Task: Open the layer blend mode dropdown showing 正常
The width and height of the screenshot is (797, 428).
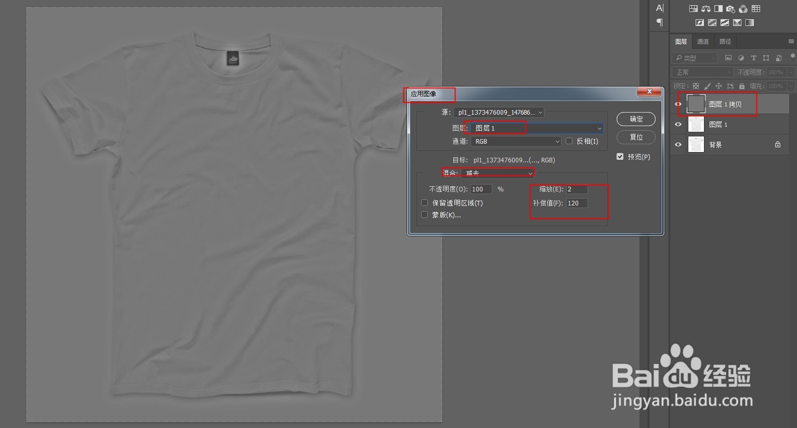Action: point(702,72)
